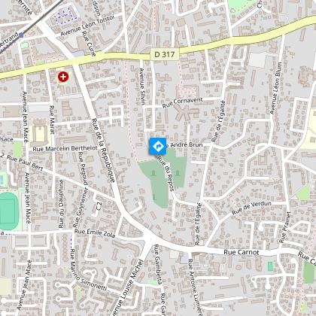Click the blue directions marker icon
The height and width of the screenshot is (316, 316).
tap(157, 146)
